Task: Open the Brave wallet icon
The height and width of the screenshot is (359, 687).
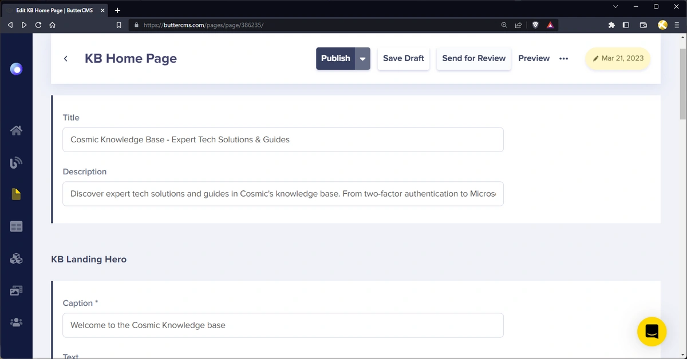Action: tap(643, 25)
